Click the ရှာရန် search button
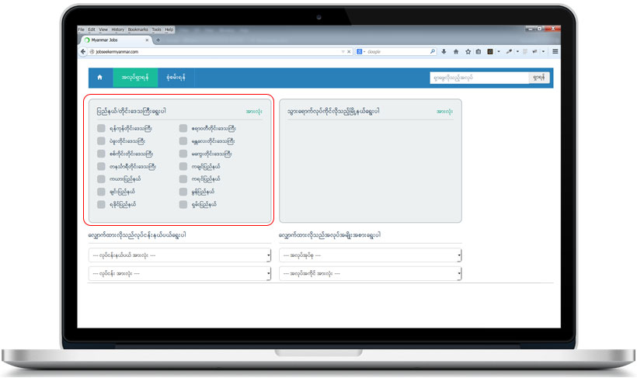 coord(539,78)
